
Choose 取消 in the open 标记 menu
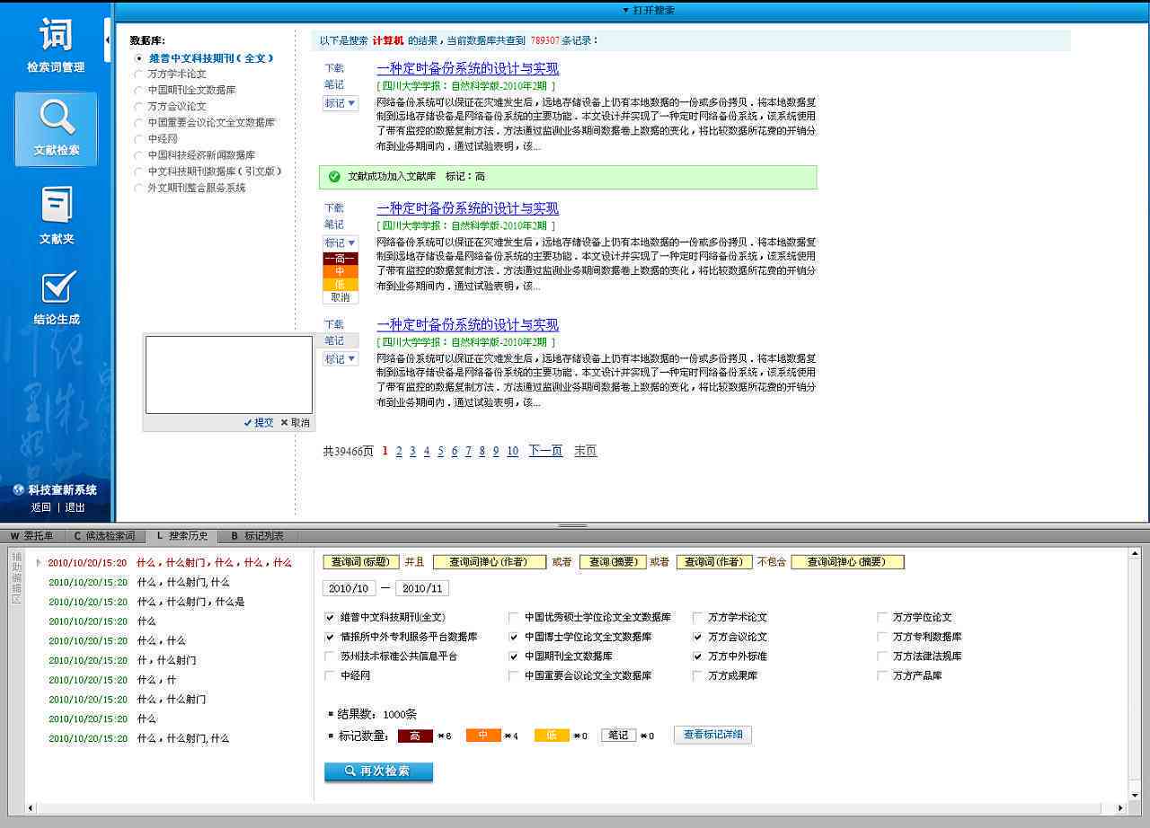(x=341, y=297)
